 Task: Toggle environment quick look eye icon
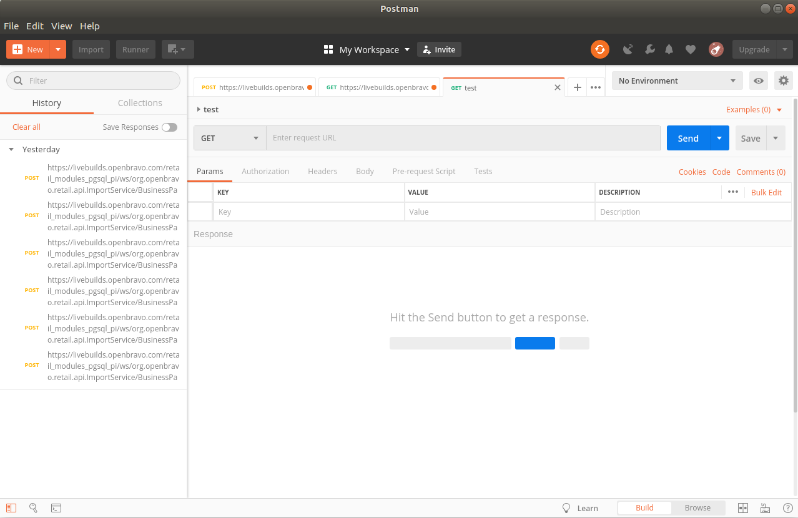tap(759, 81)
